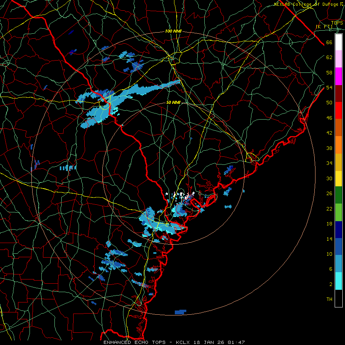Click the 30 legend value label

coord(329,178)
